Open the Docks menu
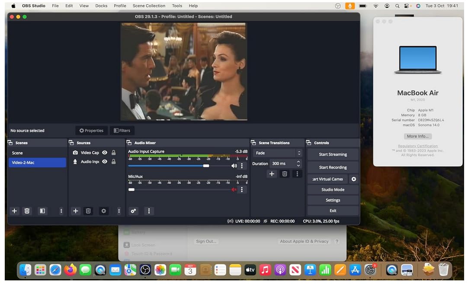This screenshot has height=286, width=468. pyautogui.click(x=101, y=6)
